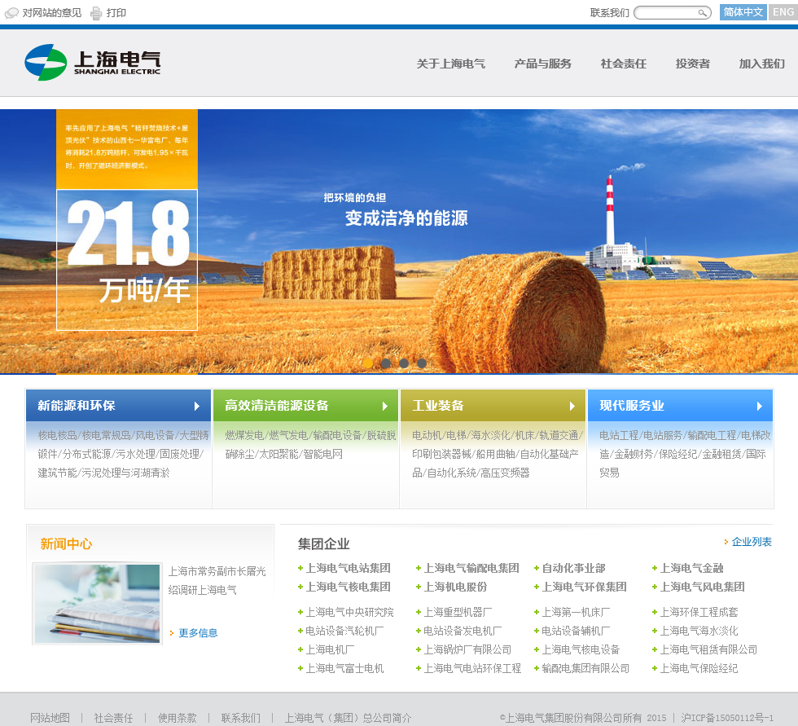
Task: Open 上海电气（集团）总公司简介 footer link
Action: pyautogui.click(x=348, y=718)
